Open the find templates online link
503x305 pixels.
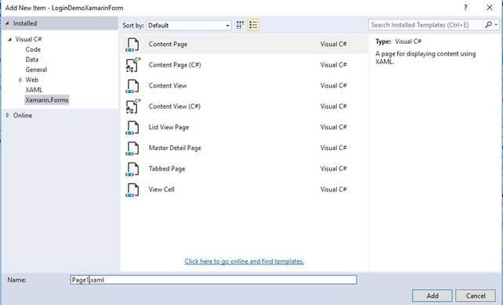pyautogui.click(x=244, y=261)
